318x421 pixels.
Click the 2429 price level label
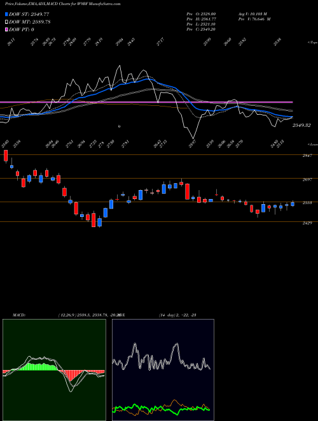point(307,223)
